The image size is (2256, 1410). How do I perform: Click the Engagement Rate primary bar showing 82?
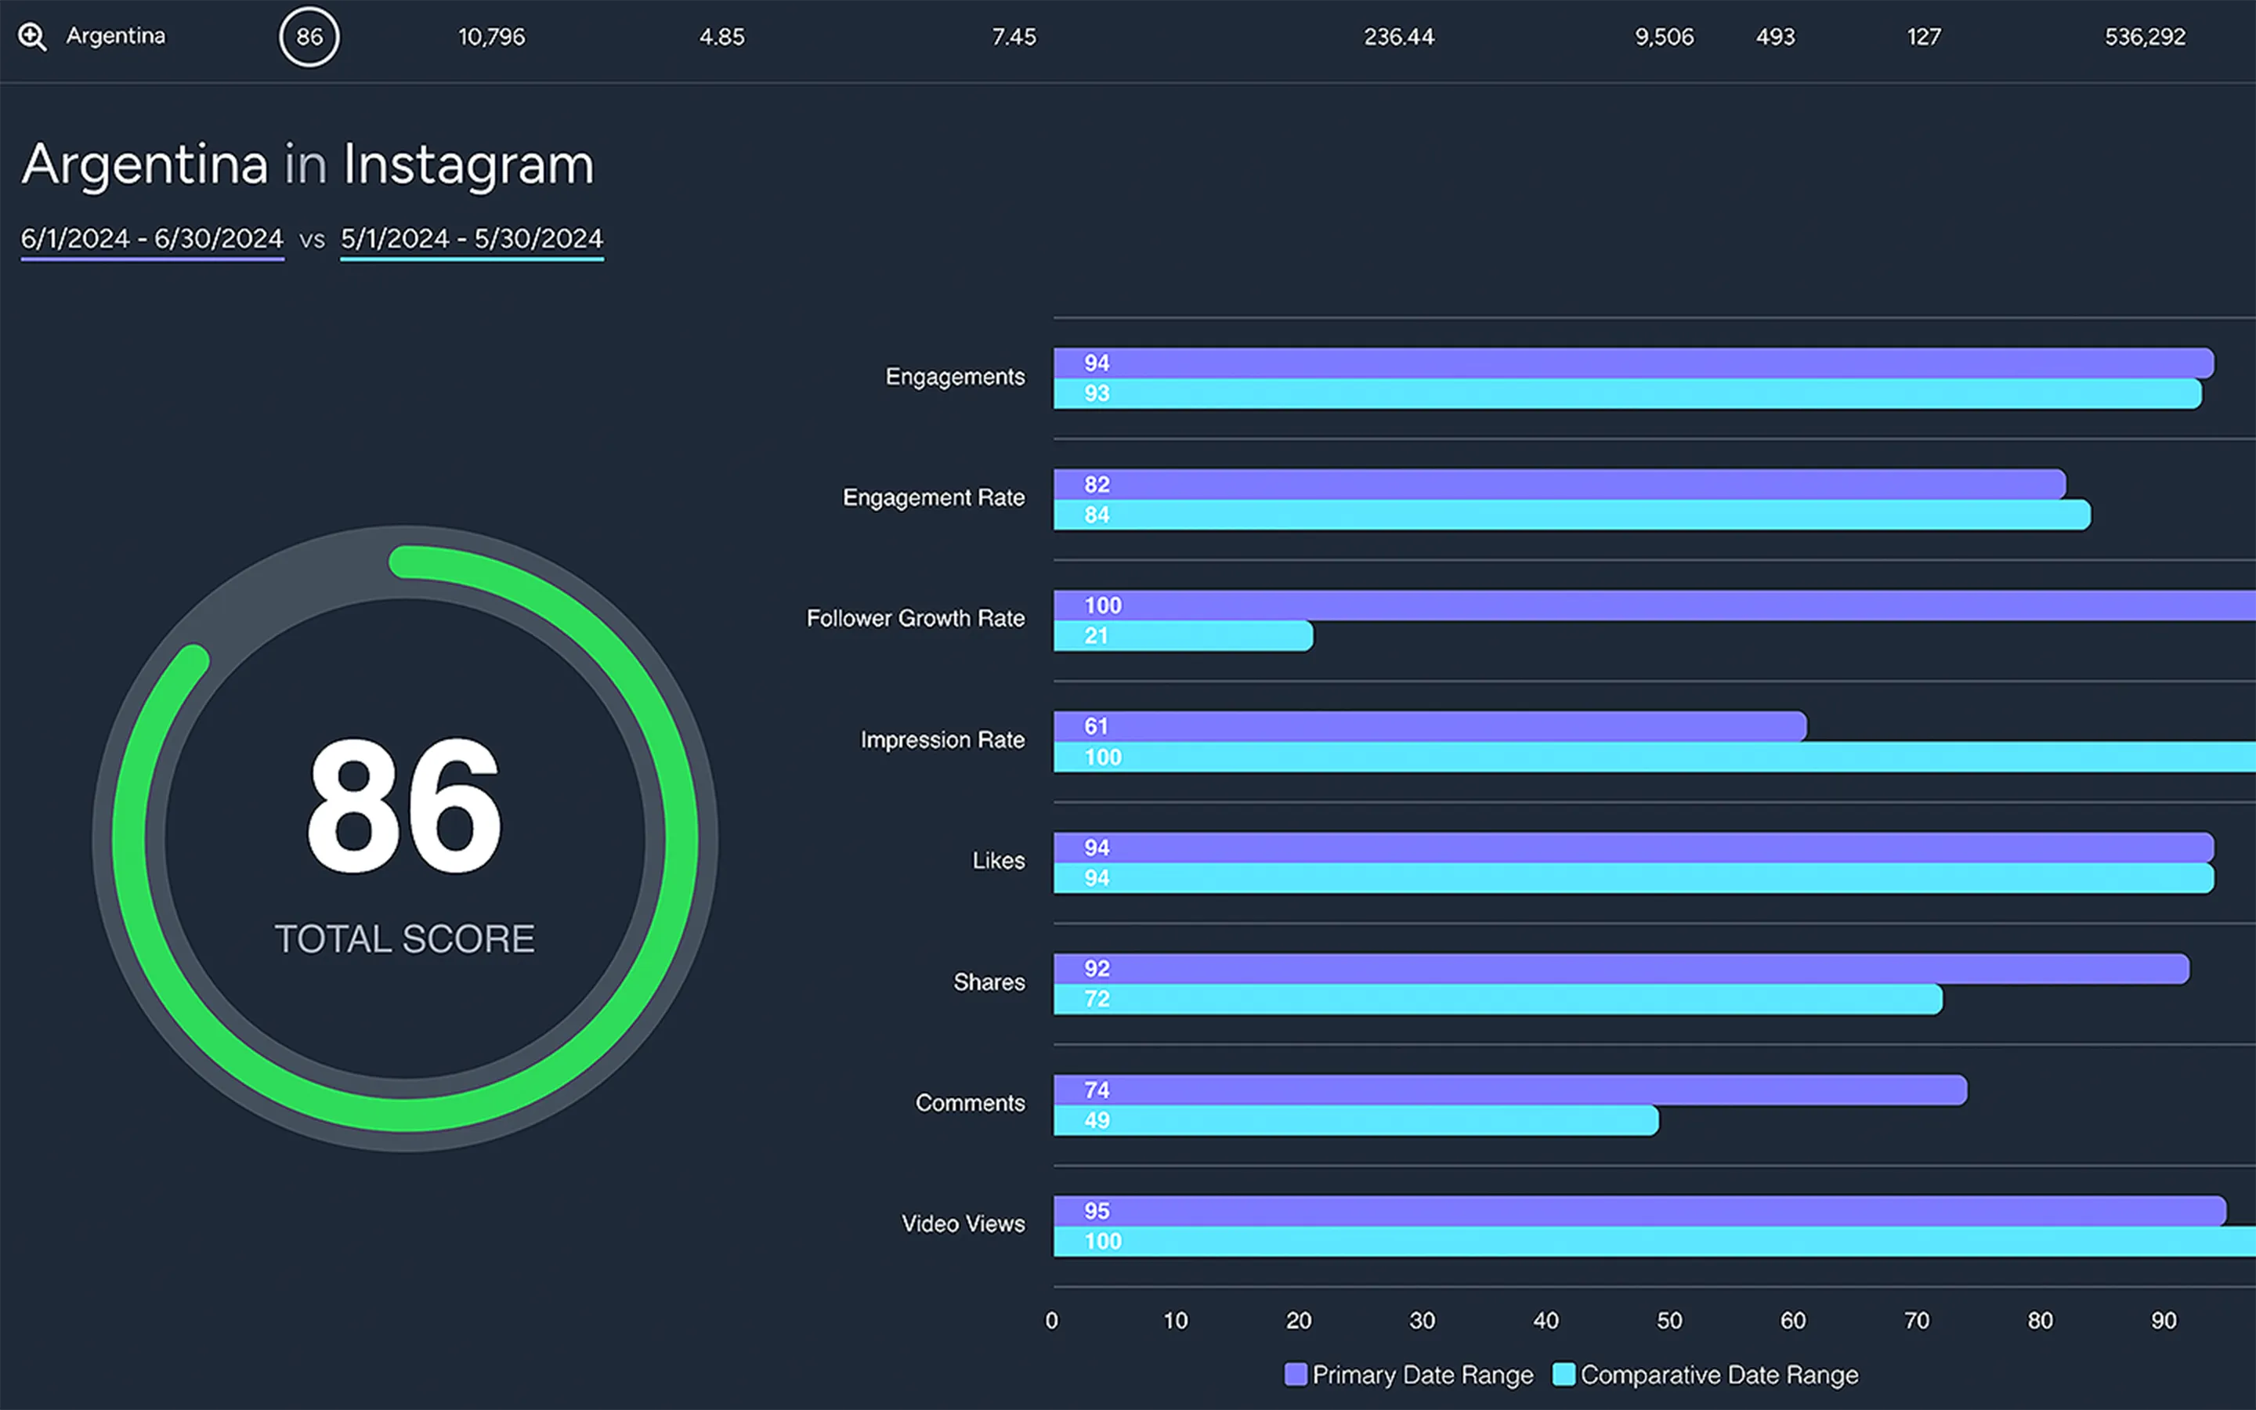click(x=1560, y=484)
